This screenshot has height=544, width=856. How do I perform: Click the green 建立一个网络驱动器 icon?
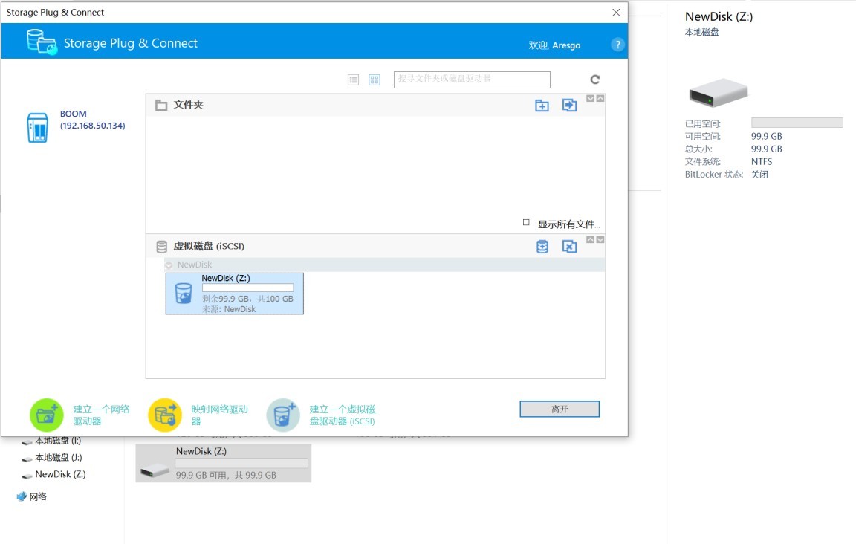click(46, 415)
